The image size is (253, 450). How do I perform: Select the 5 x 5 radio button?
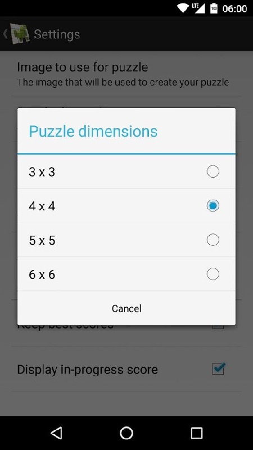(x=213, y=240)
